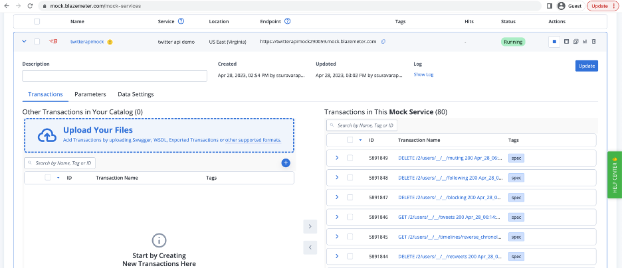Click the Endpoint column help icon
The height and width of the screenshot is (268, 622).
point(288,21)
